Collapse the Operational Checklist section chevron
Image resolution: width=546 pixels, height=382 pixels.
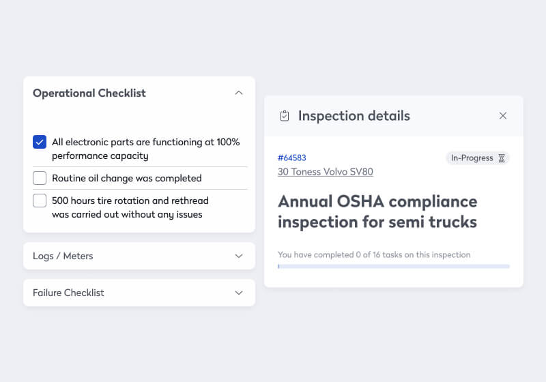(238, 93)
